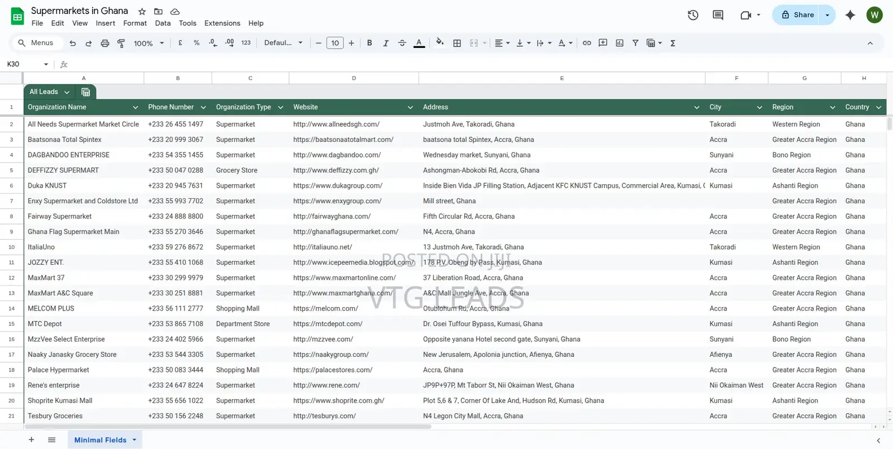The image size is (893, 449).
Task: Apply strikethrough formatting
Action: (x=402, y=43)
